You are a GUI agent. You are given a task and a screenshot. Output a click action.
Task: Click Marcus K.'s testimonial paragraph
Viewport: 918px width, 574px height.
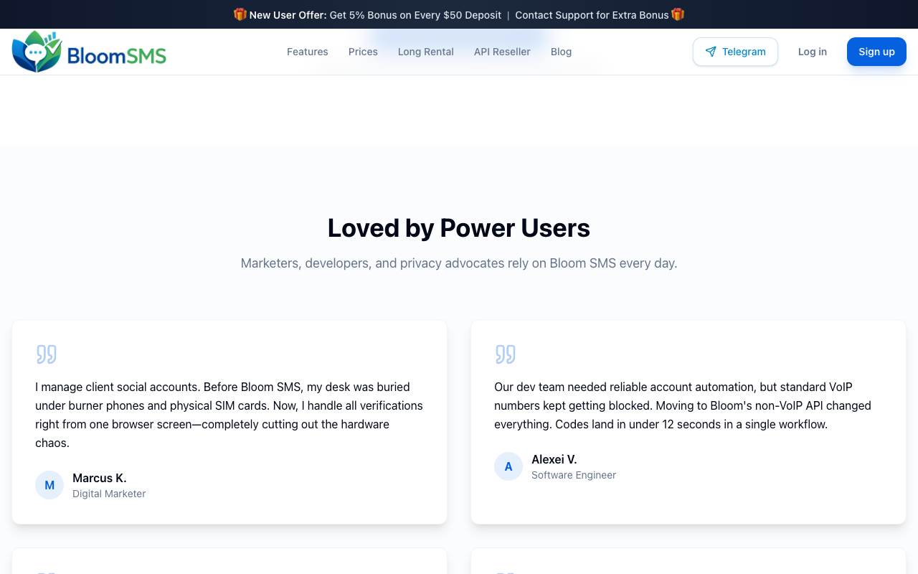pyautogui.click(x=229, y=415)
